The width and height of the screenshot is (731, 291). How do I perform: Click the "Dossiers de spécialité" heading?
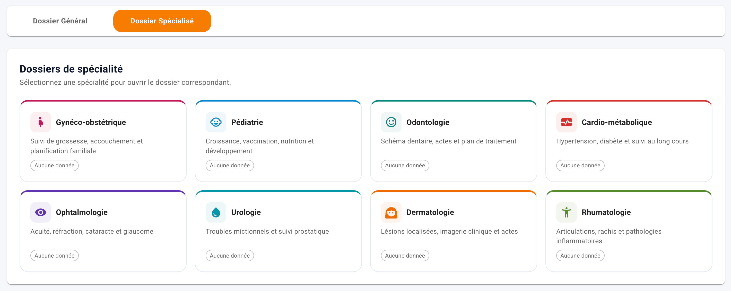pos(71,69)
